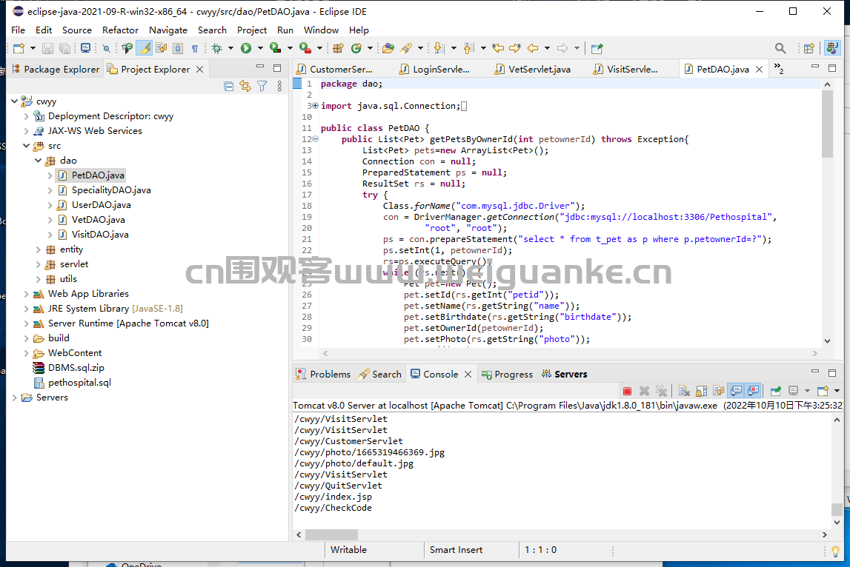The image size is (850, 567).
Task: Select the Java EE perspective icon
Action: click(832, 47)
